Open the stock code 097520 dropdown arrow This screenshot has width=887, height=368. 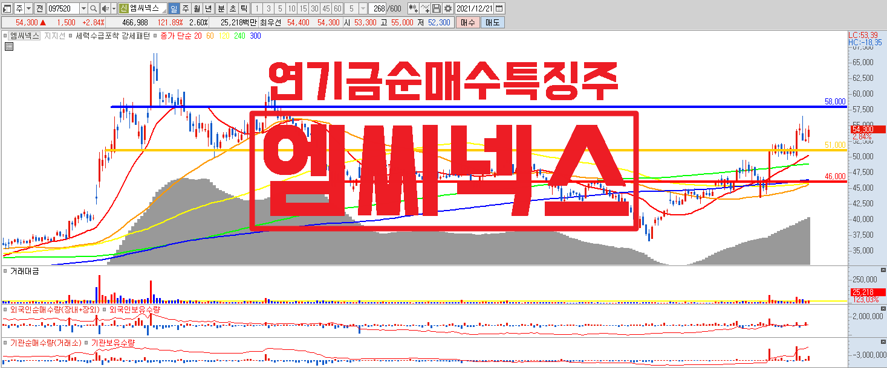[83, 8]
